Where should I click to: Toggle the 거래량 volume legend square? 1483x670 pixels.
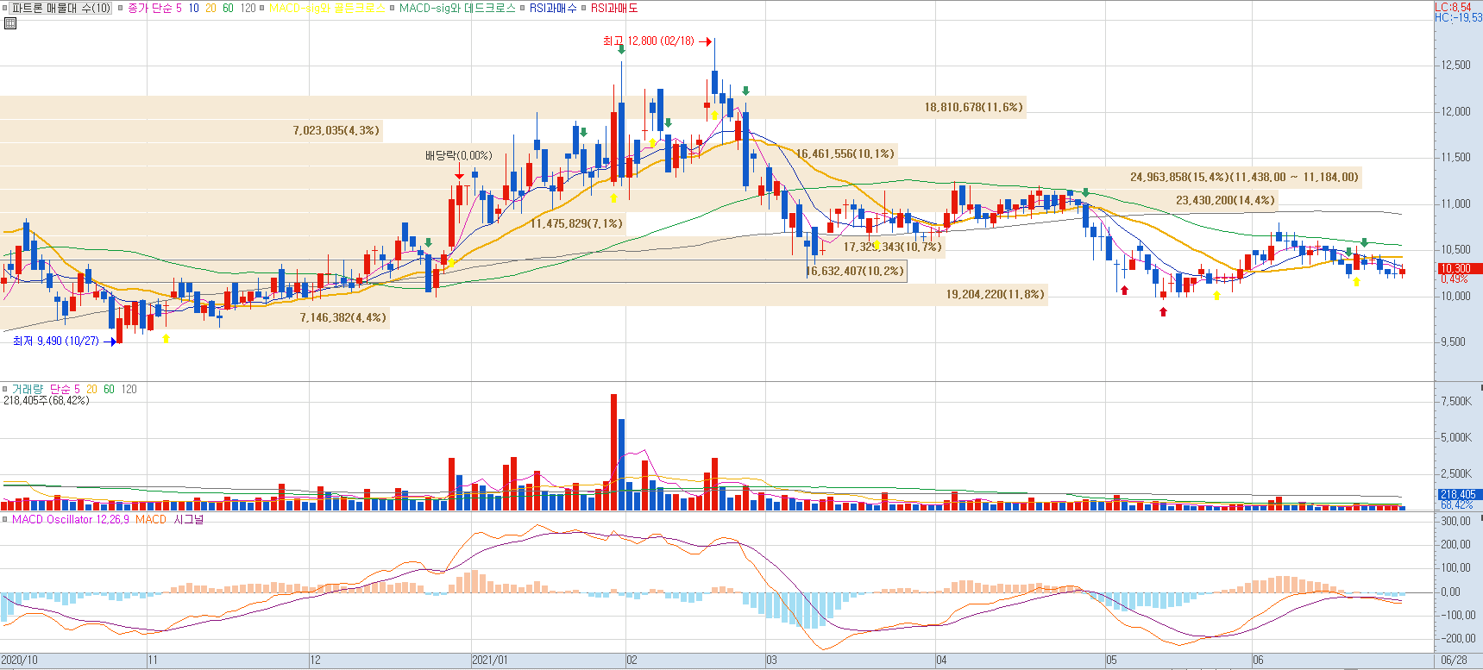(5, 389)
